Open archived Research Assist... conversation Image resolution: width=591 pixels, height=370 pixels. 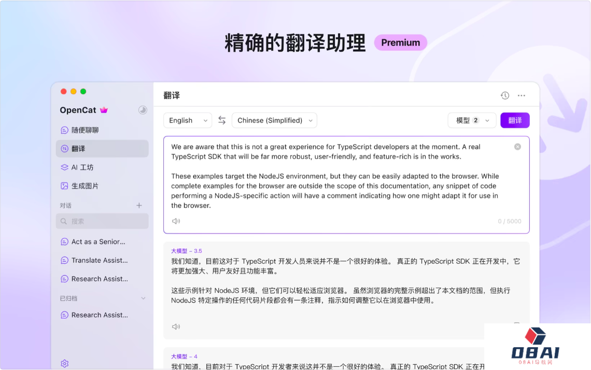click(102, 315)
